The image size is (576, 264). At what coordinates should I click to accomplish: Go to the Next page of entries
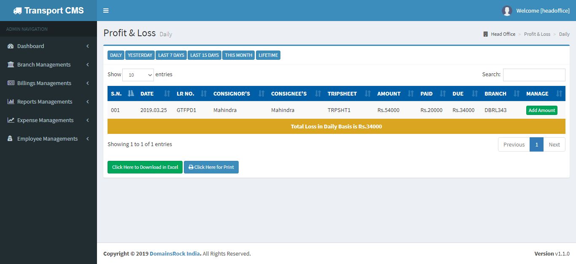pos(554,144)
